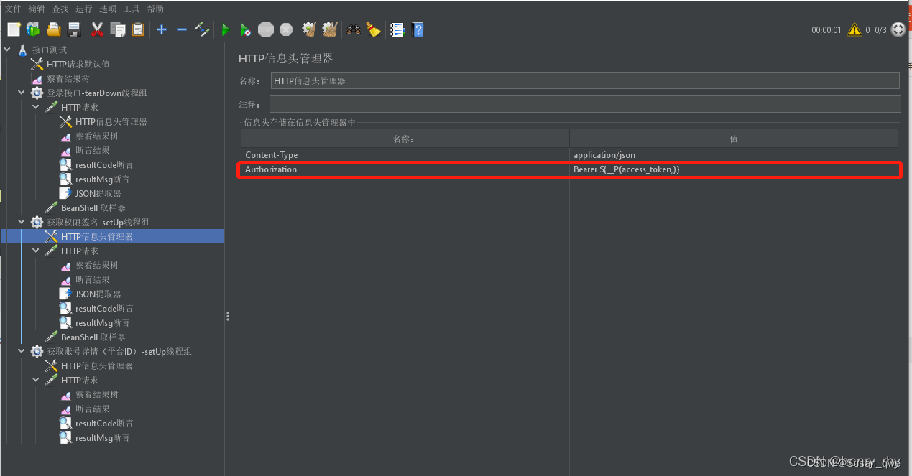912x476 pixels.
Task: Click the Reset Search broom icon
Action: click(x=373, y=29)
